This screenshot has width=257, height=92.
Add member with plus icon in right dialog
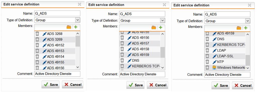click(245, 28)
